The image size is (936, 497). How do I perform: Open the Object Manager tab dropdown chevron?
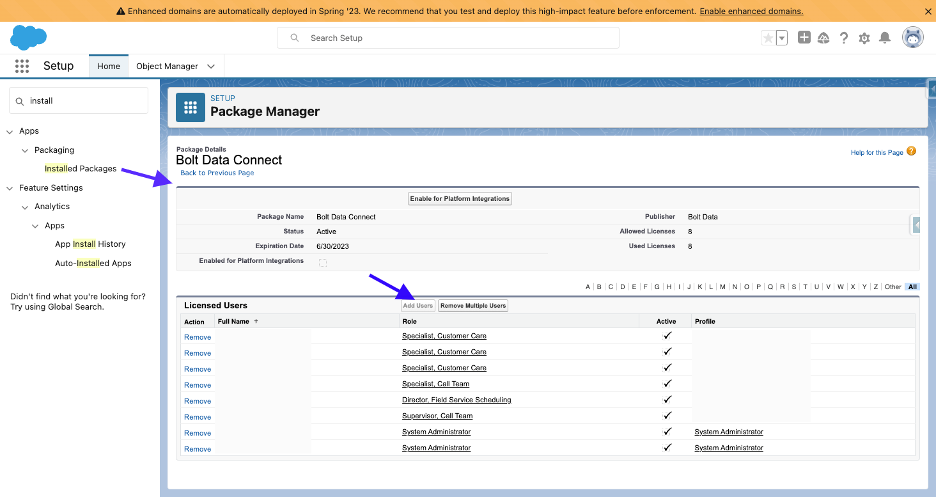pyautogui.click(x=211, y=66)
